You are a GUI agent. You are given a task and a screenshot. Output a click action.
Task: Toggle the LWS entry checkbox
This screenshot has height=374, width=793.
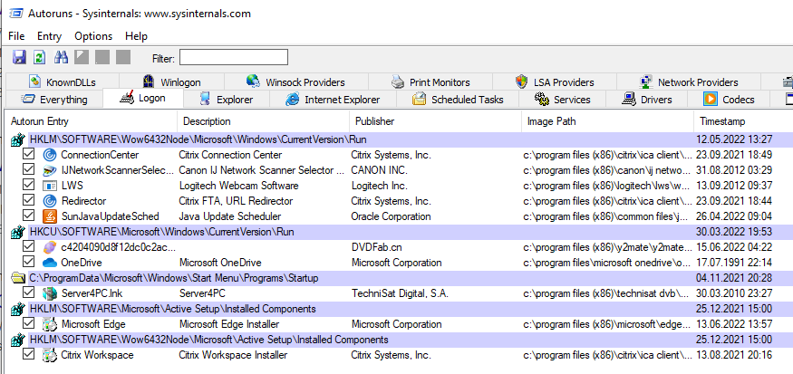(x=28, y=185)
